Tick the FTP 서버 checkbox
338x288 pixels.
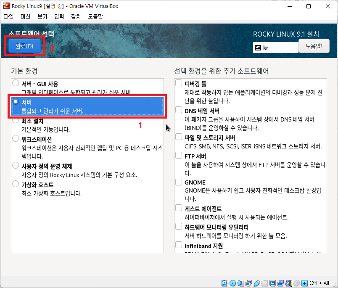pos(179,155)
